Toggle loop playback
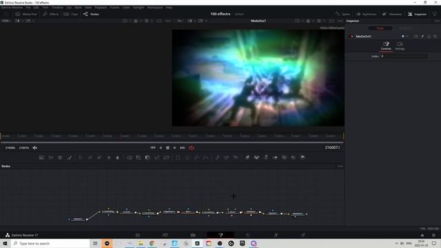Screen dimensions: 441x248 coord(192,147)
